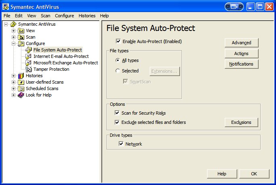Click the Symantec AntiVirus root tree icon
Image resolution: width=276 pixels, height=185 pixels.
pyautogui.click(x=13, y=24)
